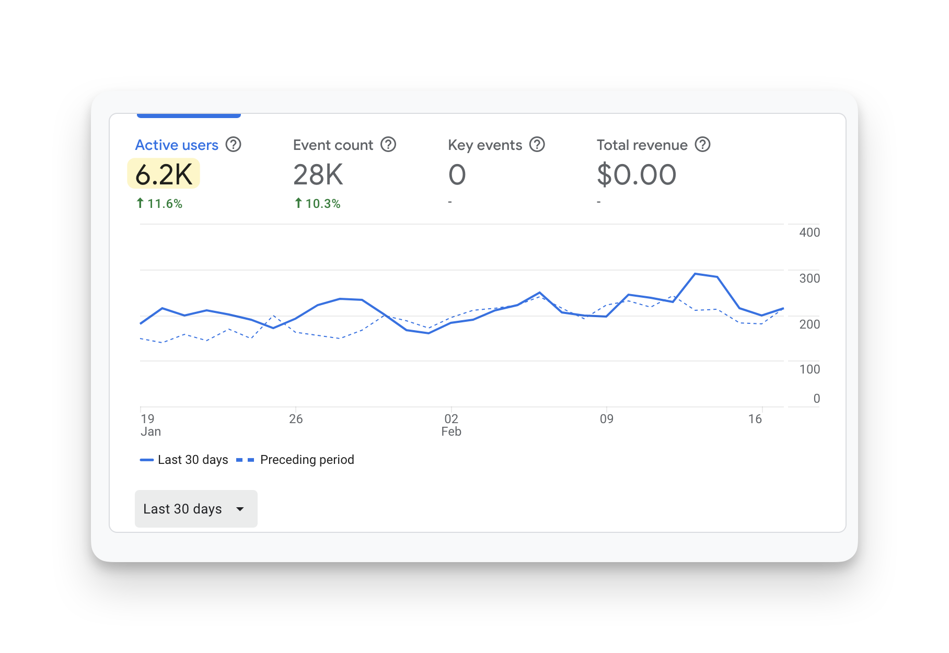Click the solid line legend icon
Viewport: 949px width, 653px height.
click(x=146, y=460)
